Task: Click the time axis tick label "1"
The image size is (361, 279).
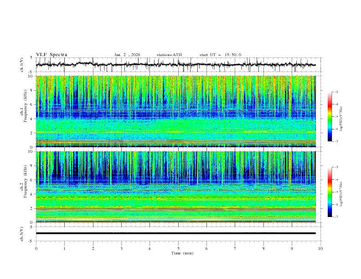Action: coord(64,248)
